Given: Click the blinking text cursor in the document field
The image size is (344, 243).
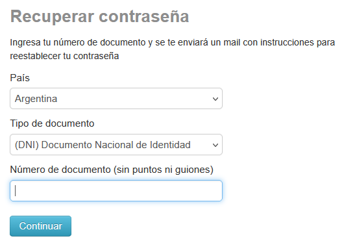Looking at the screenshot, I should [15, 190].
